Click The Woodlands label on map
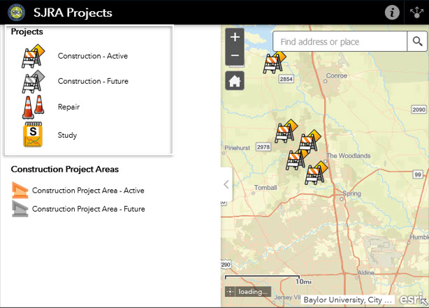The width and height of the screenshot is (429, 308). [x=348, y=156]
